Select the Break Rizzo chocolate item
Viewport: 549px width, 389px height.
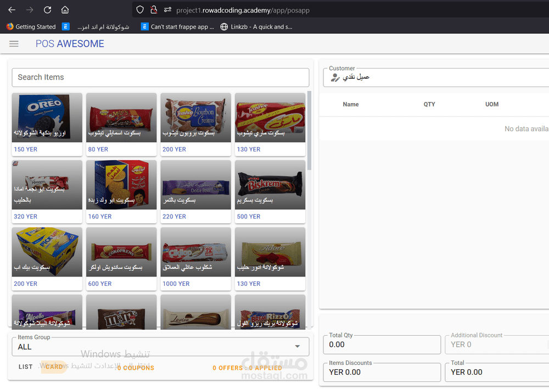270,312
